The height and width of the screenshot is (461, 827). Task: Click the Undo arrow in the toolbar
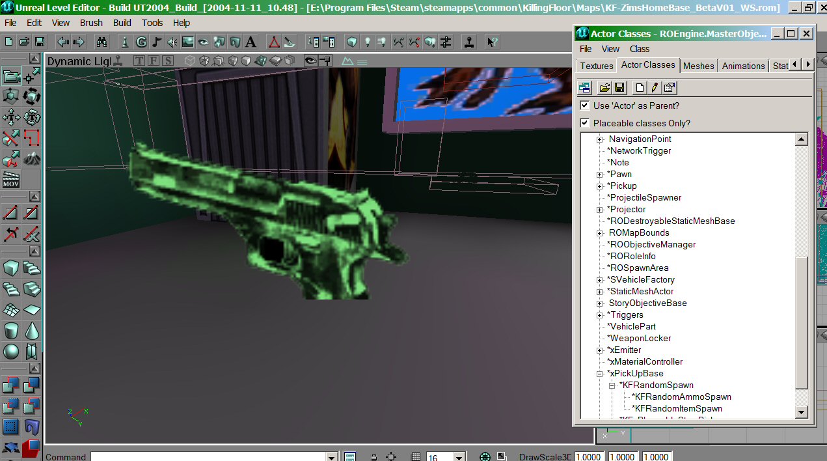63,42
